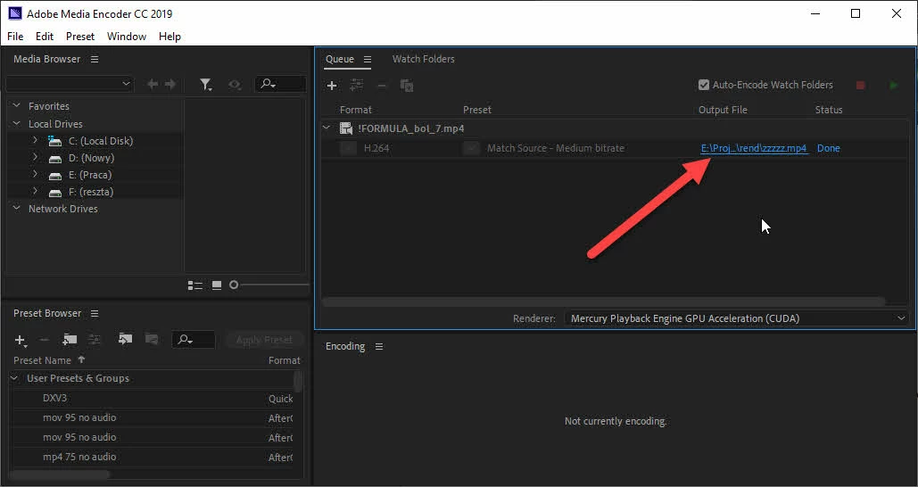Open the Window menu
Image resolution: width=918 pixels, height=487 pixels.
[x=127, y=37]
